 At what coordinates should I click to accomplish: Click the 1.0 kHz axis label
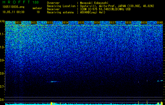pyautogui.click(x=2, y=47)
